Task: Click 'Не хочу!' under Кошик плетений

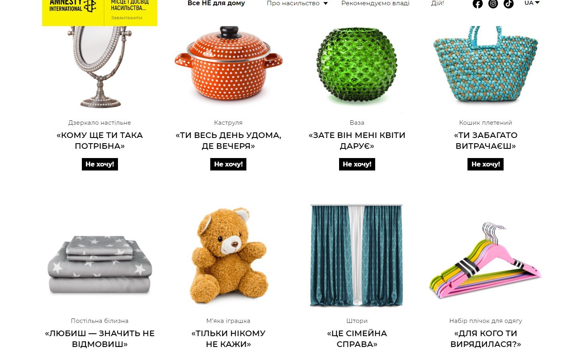Action: (x=486, y=164)
